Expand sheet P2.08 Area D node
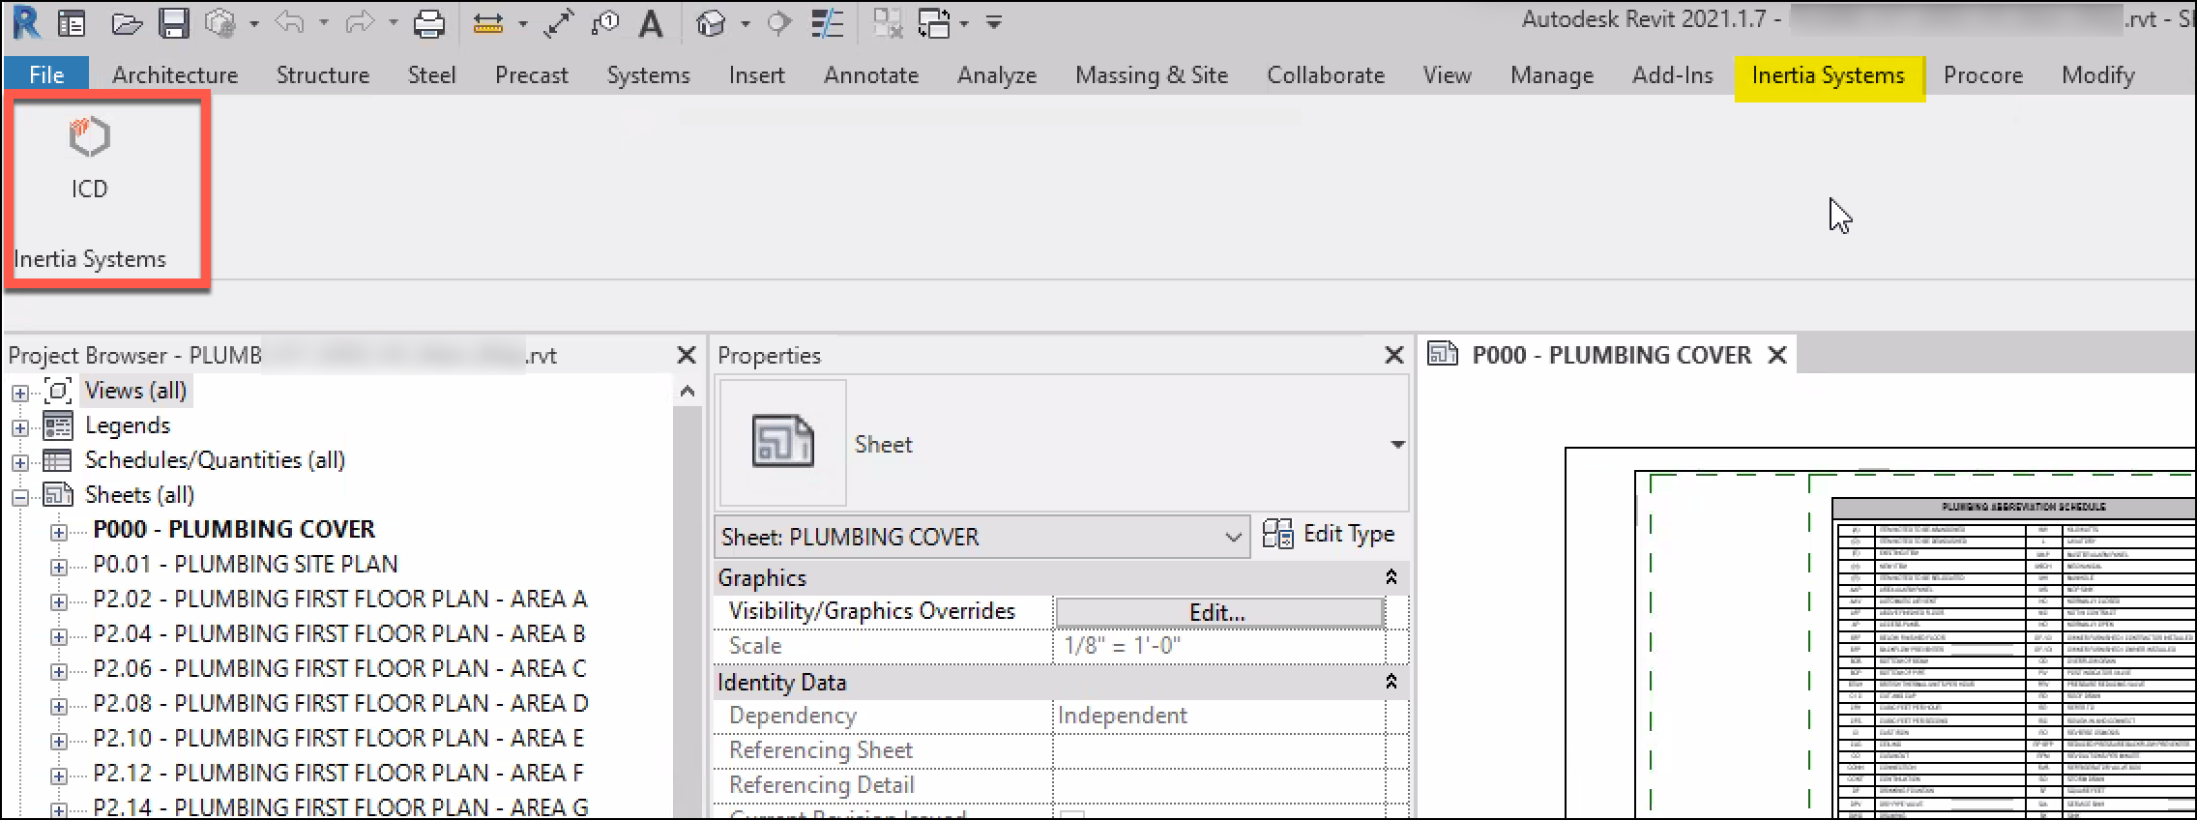2197x820 pixels. coord(59,706)
